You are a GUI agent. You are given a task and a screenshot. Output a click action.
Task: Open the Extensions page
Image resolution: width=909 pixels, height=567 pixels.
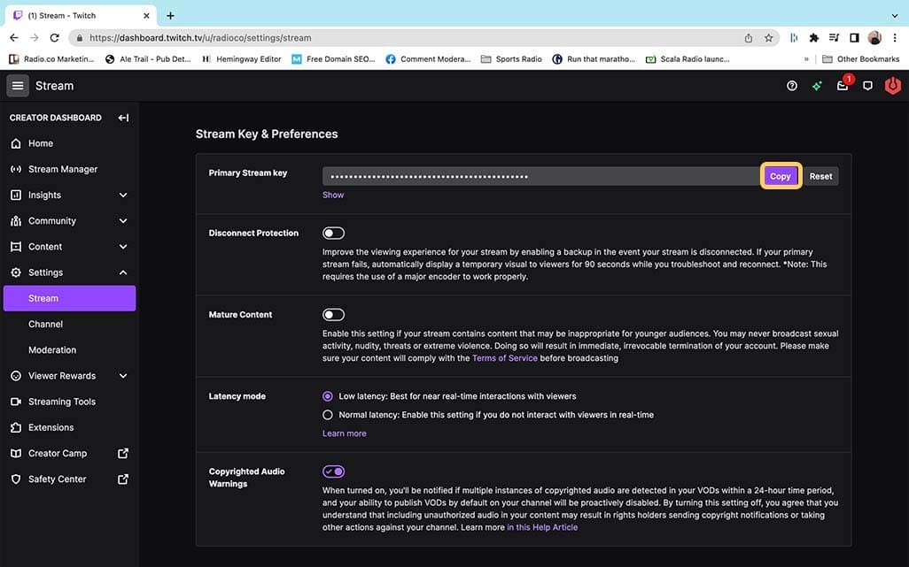[55, 427]
